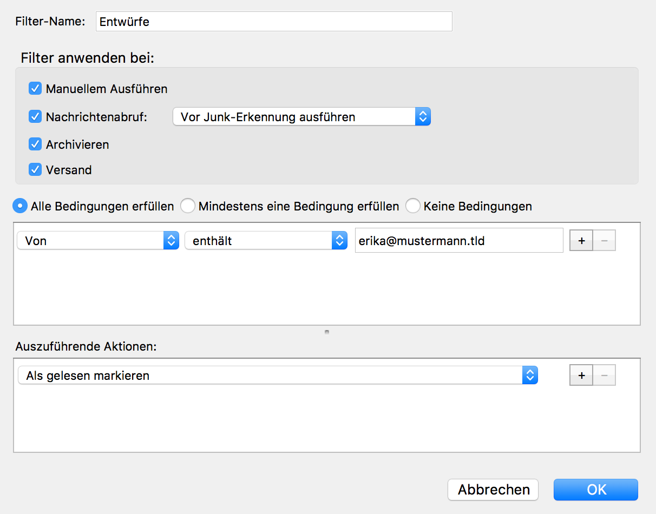Click the erika@mustermann.tld value field
The width and height of the screenshot is (656, 514).
pos(459,240)
